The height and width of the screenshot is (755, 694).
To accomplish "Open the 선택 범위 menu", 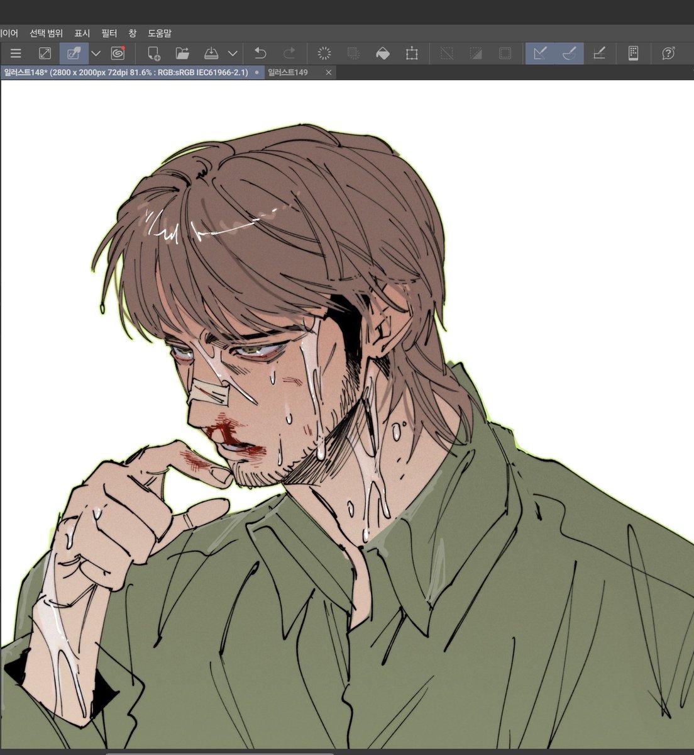I will click(x=47, y=33).
